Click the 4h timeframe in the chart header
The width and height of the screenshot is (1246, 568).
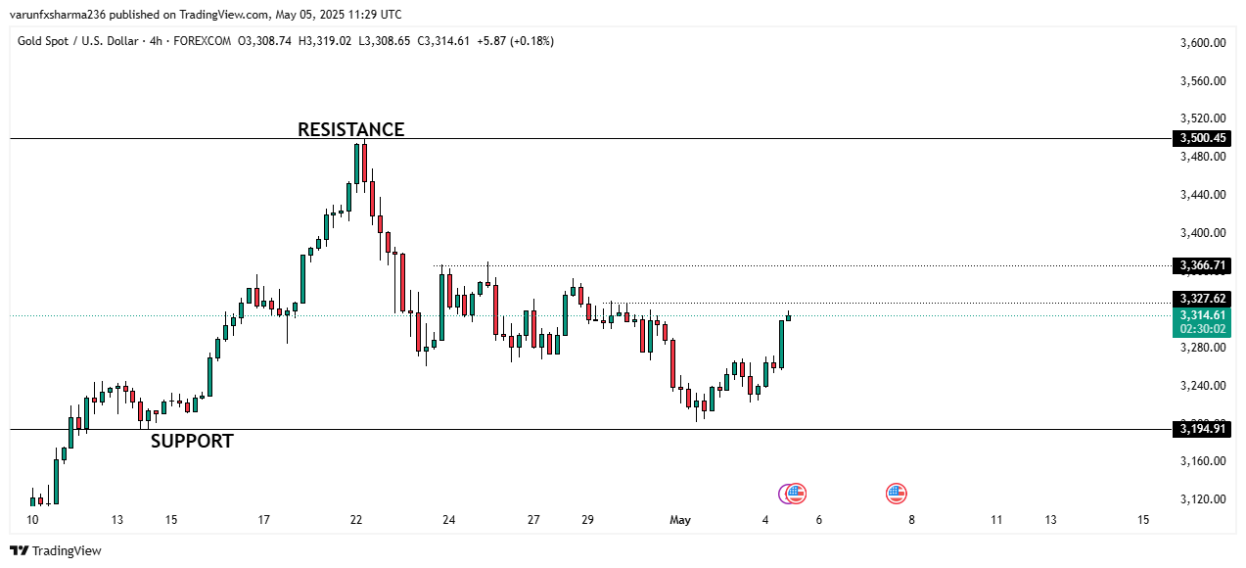[157, 41]
